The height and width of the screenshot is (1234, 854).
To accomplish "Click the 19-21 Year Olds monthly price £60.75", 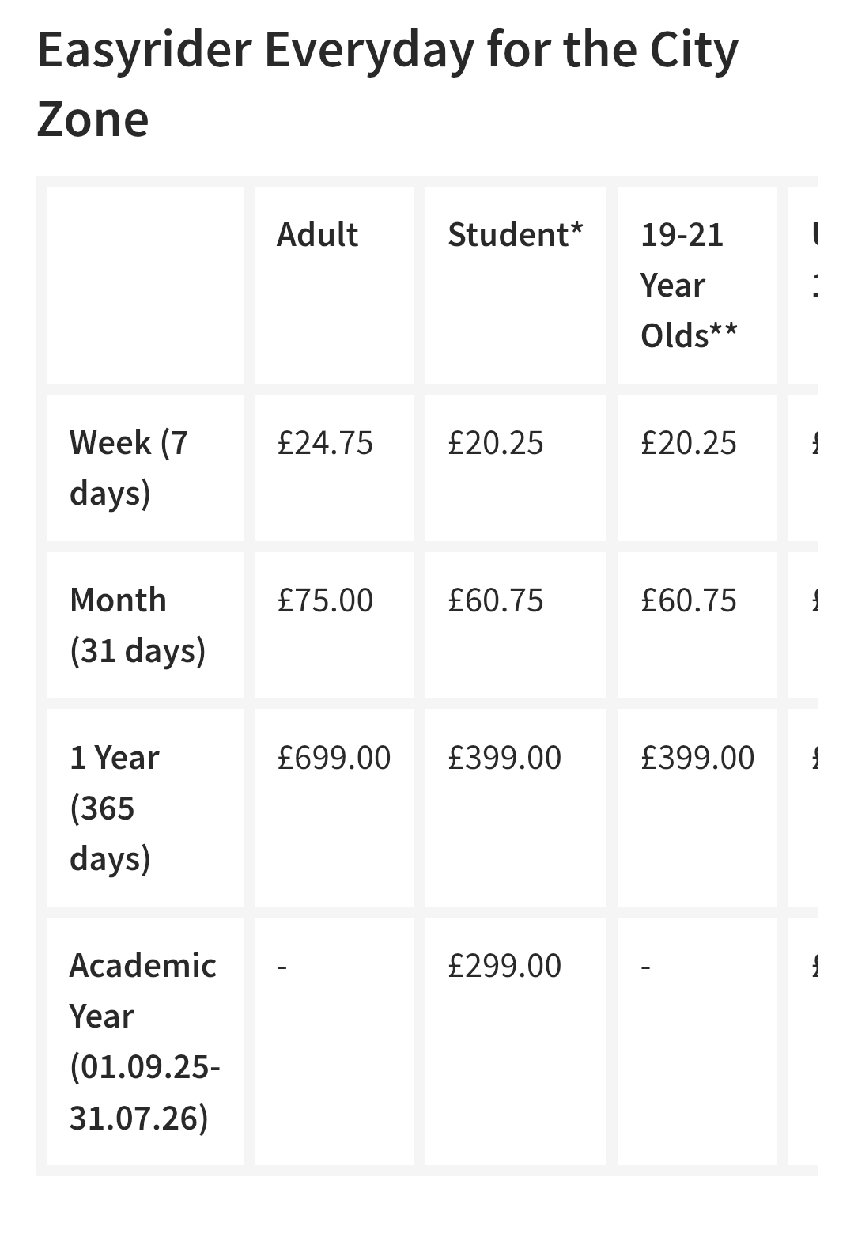I will coord(689,600).
